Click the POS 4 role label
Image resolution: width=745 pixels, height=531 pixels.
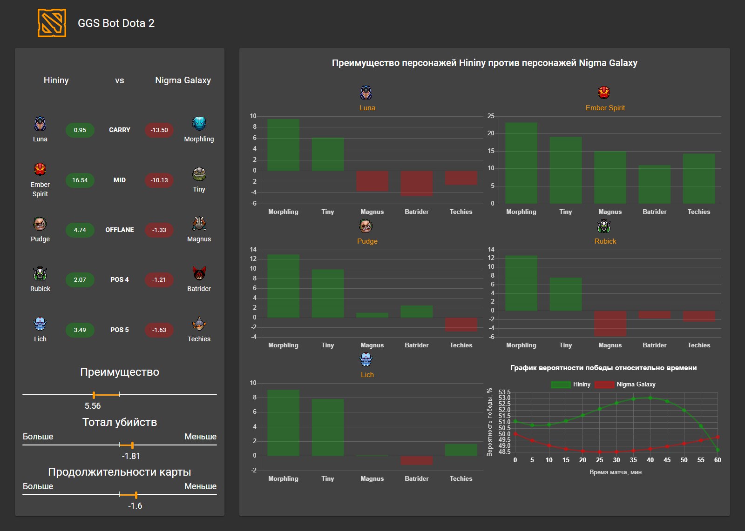tap(120, 279)
